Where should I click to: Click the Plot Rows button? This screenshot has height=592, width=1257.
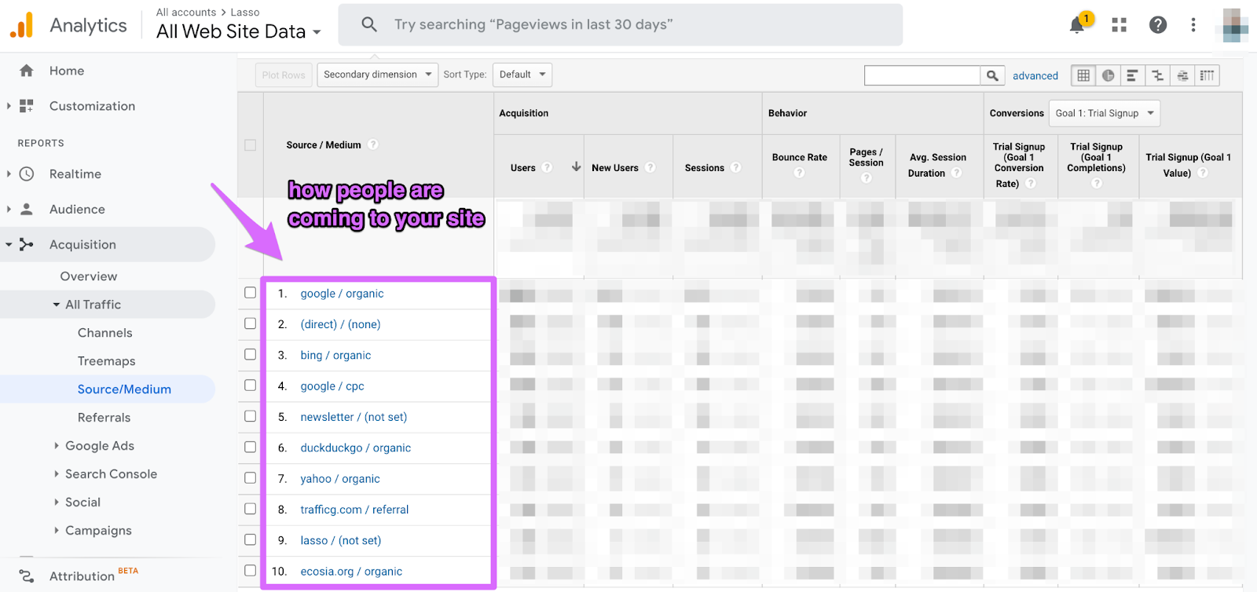point(284,75)
